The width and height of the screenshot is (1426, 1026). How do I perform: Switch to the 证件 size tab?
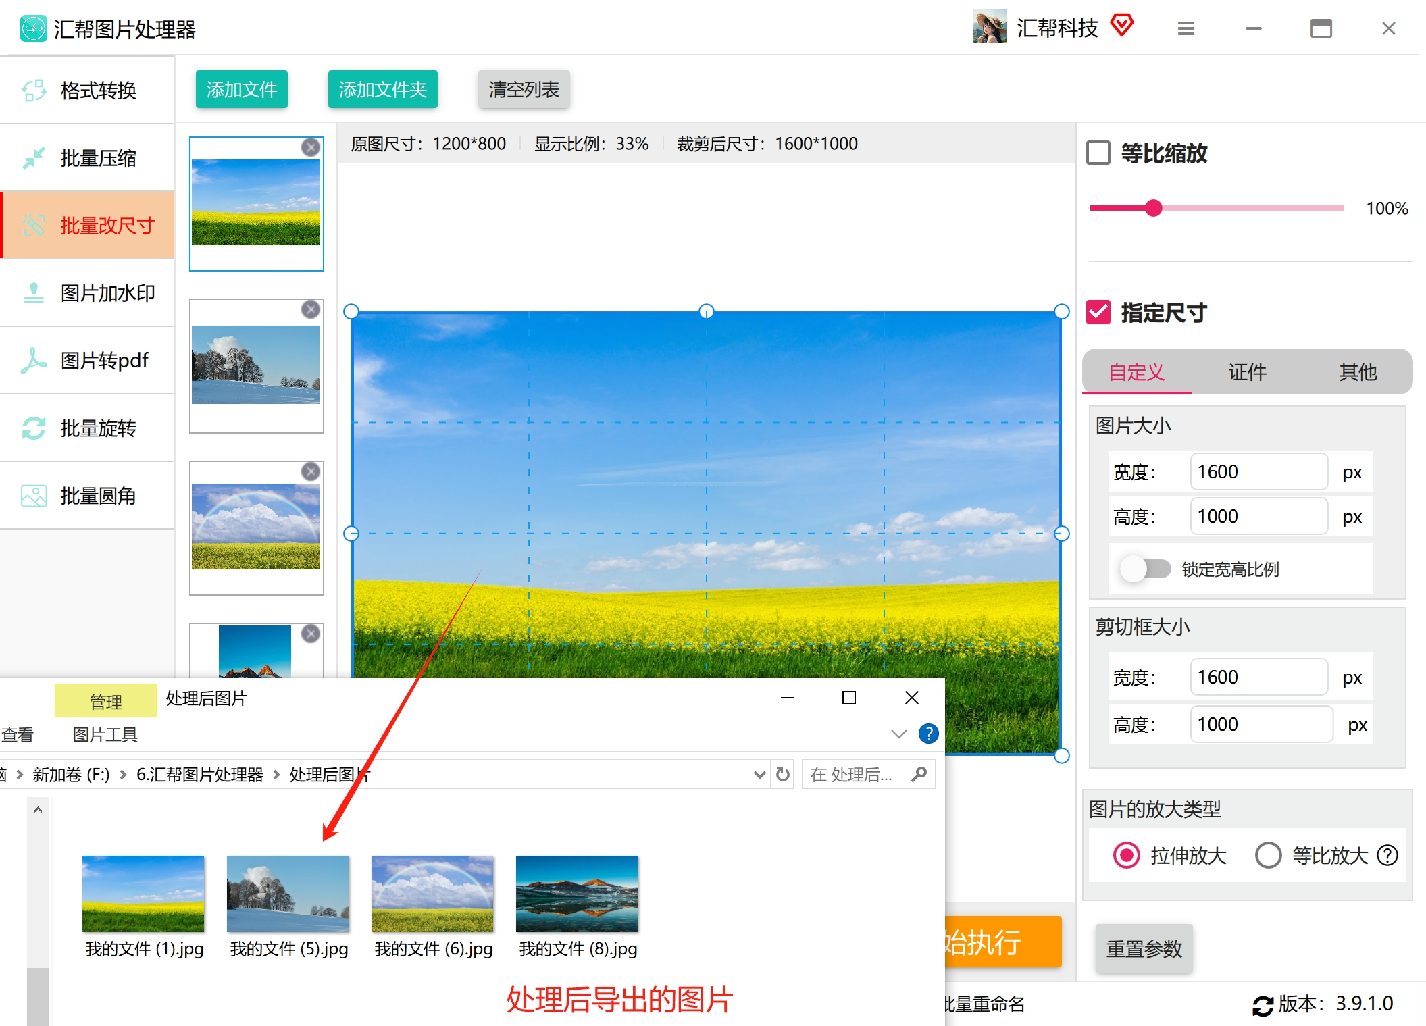(1247, 371)
